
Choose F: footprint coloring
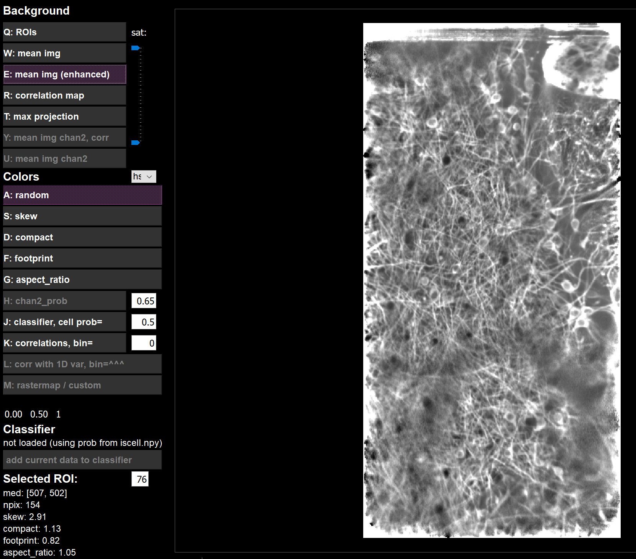click(82, 258)
